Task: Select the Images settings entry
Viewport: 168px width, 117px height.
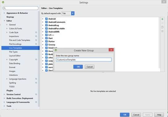Action: [x=12, y=71]
